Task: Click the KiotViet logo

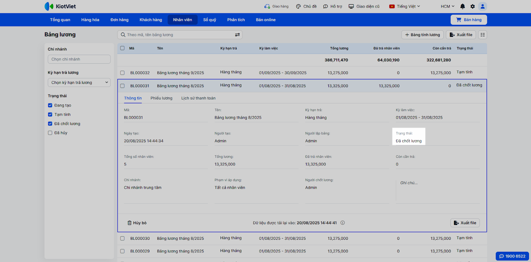Action: [x=60, y=6]
